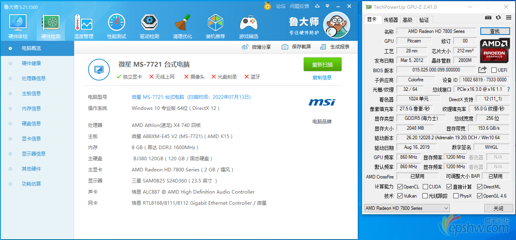The width and height of the screenshot is (516, 240).
Task: Click the question mark beside 总线接口
Action: [508, 89]
